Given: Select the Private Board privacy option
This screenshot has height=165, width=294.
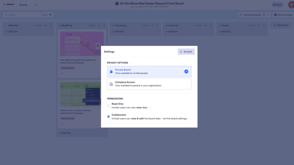Looking at the screenshot, I should pyautogui.click(x=149, y=71).
